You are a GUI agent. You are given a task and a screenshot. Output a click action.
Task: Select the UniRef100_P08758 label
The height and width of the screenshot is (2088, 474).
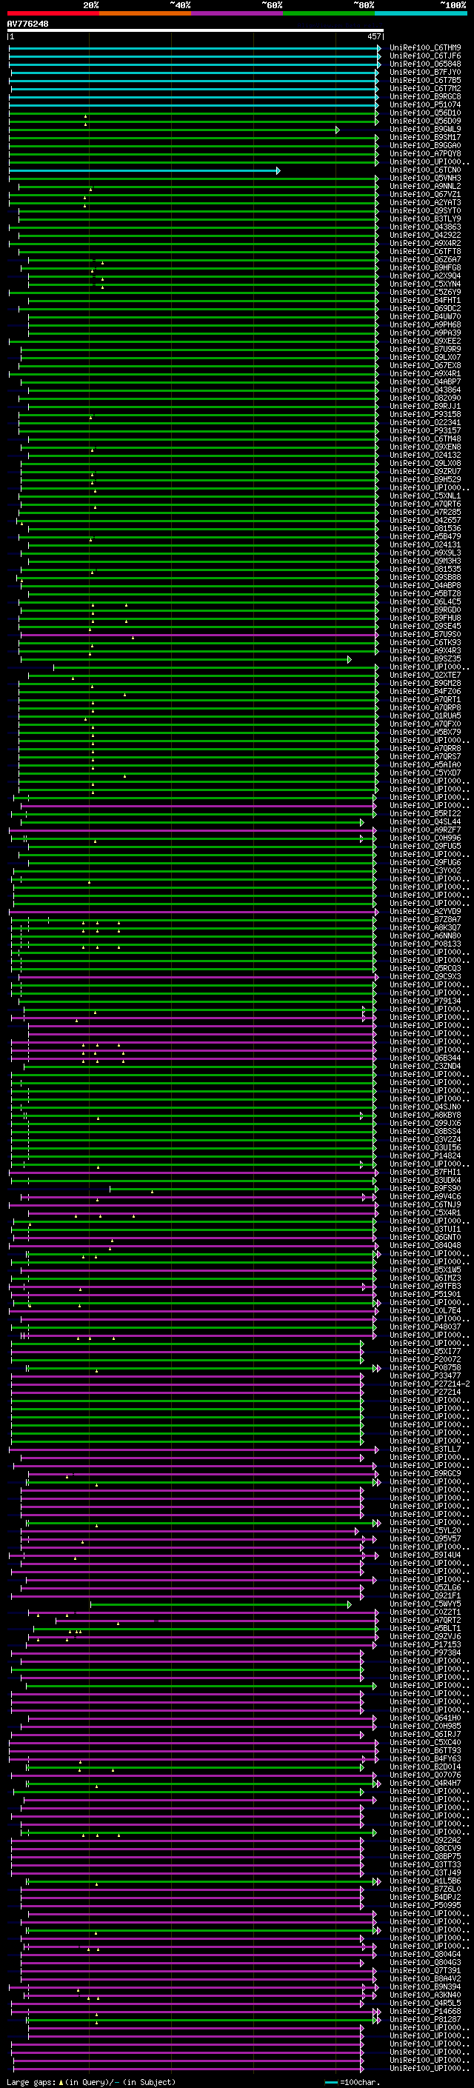(425, 1368)
